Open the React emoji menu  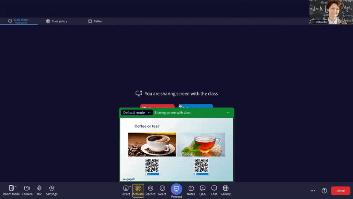tap(162, 190)
